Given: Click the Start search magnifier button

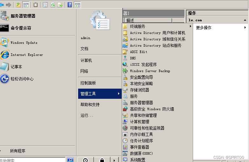Looking at the screenshot, I should coord(70,159).
